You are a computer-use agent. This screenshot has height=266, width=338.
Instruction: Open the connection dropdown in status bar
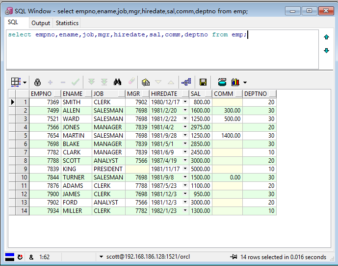click(x=101, y=257)
